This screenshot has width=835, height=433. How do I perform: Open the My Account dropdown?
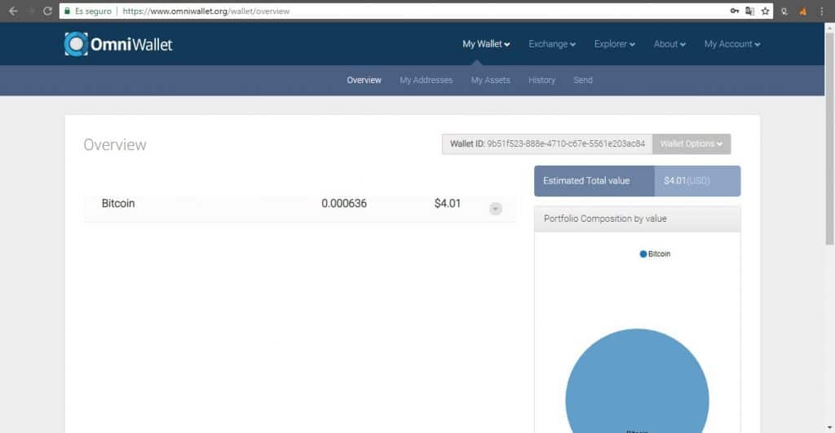732,44
